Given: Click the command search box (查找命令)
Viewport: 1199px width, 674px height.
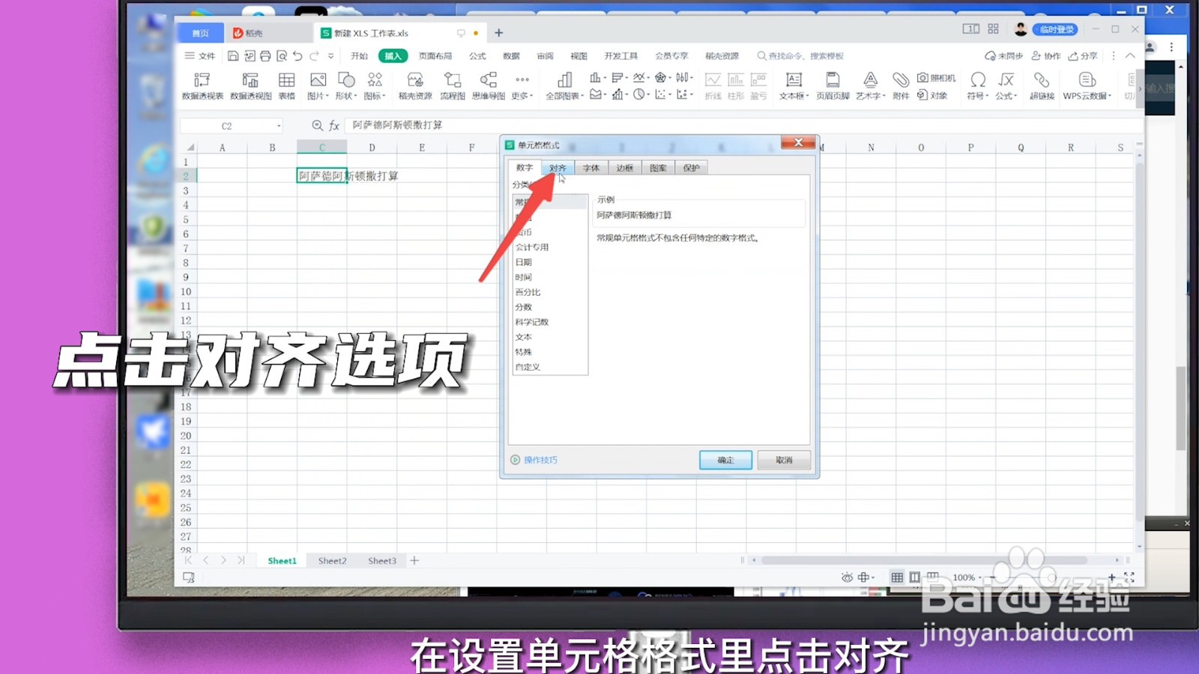Looking at the screenshot, I should [800, 56].
